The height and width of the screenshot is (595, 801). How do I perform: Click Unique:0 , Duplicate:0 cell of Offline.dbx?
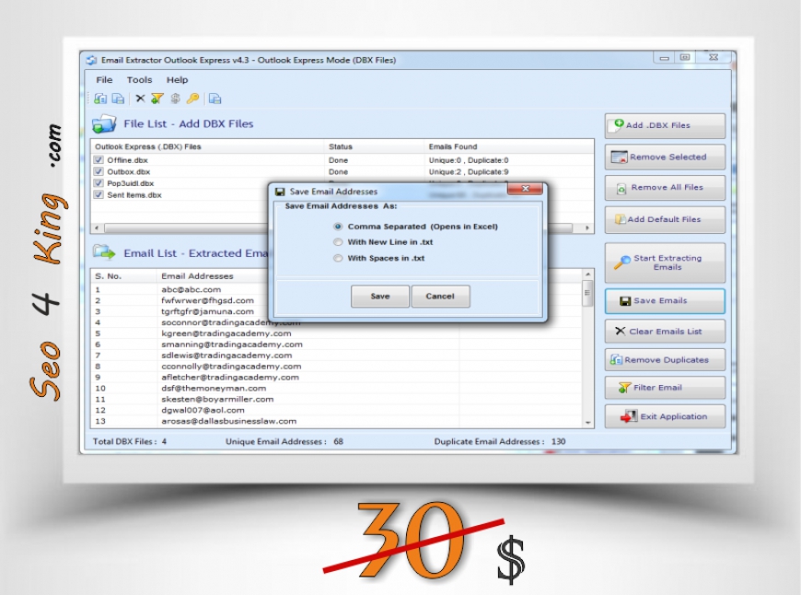tap(469, 160)
